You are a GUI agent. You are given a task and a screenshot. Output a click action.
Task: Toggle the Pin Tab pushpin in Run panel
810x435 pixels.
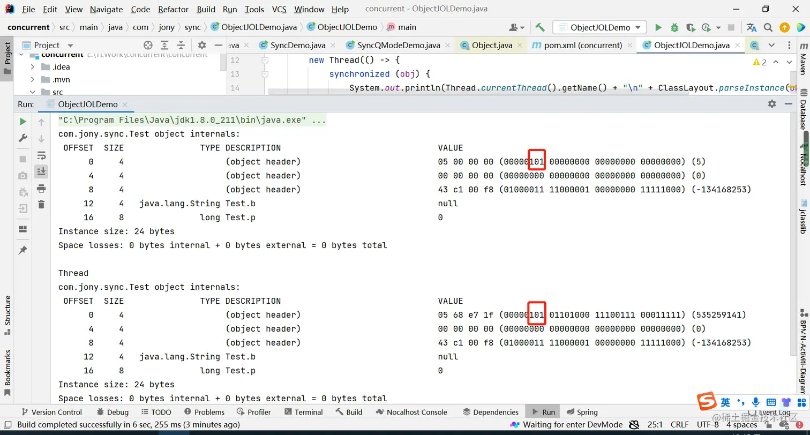[x=23, y=250]
